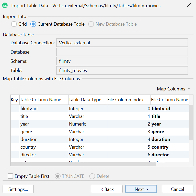
Task: Click the bold year file column name
Action: pyautogui.click(x=156, y=124)
